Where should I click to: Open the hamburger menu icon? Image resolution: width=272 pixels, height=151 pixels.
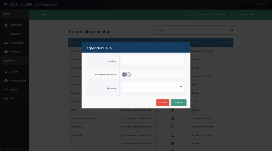click(6, 5)
